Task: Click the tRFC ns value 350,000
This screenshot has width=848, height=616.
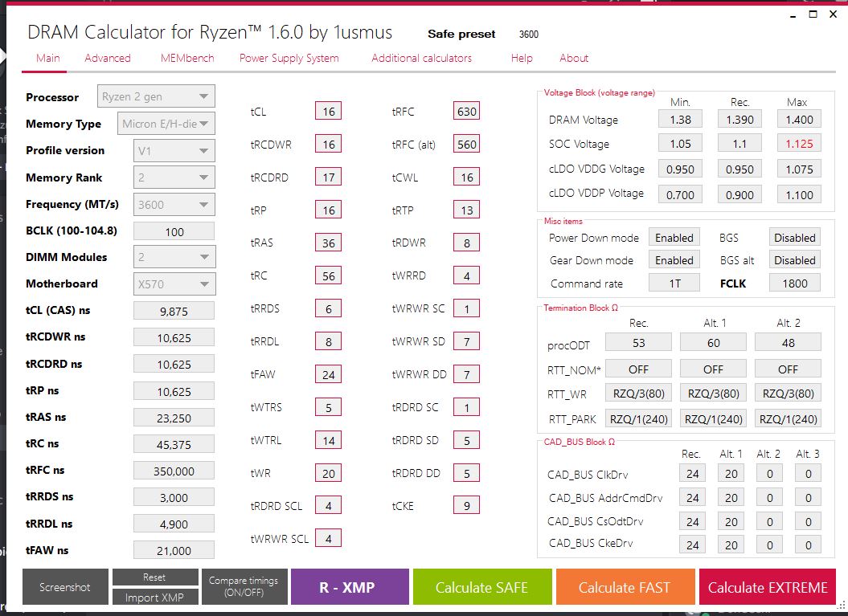Action: (x=174, y=471)
